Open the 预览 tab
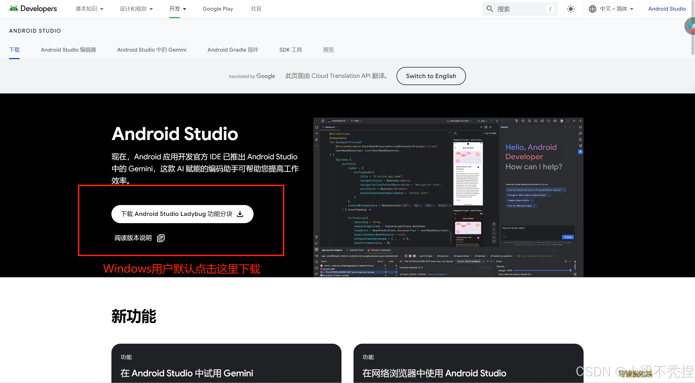Image resolution: width=695 pixels, height=383 pixels. point(328,50)
